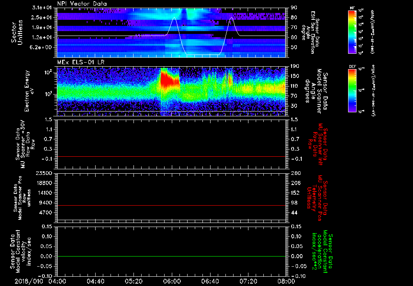This screenshot has height=286, width=413.
Task: Click the 06:40 time axis label
Action: 210,281
